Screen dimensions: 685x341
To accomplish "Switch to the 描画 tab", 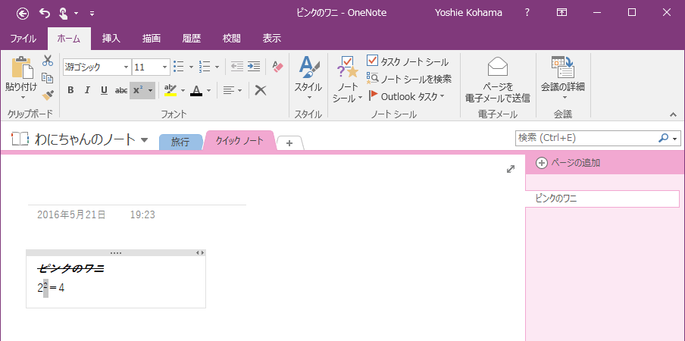I will [151, 39].
